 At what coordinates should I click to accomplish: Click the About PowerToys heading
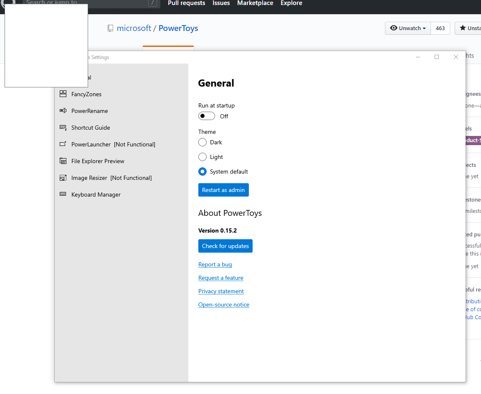[230, 213]
